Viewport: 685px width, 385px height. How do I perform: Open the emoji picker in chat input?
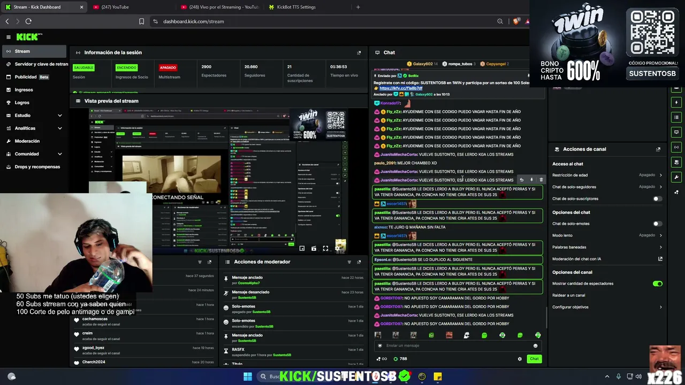coord(535,345)
